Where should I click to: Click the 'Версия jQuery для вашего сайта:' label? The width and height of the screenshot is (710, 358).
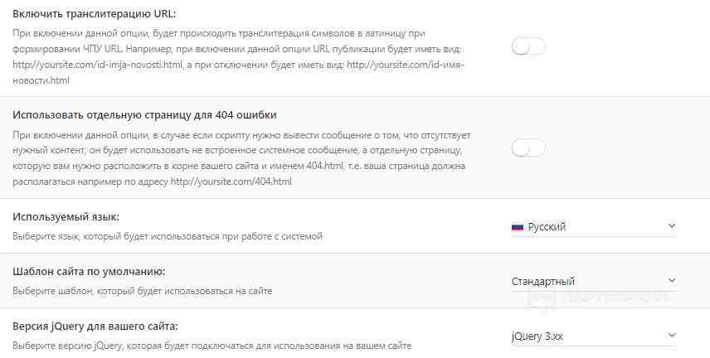click(95, 326)
